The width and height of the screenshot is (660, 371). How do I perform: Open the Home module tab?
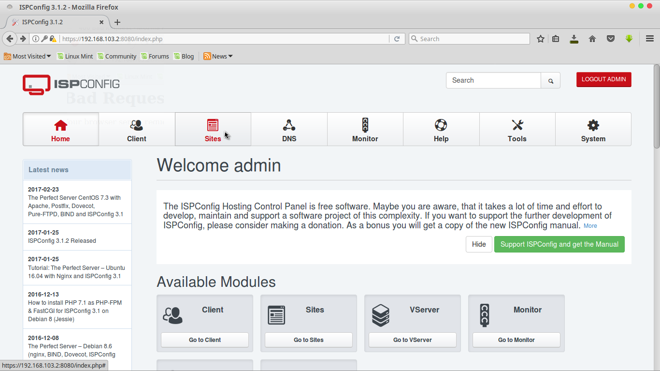(x=60, y=129)
